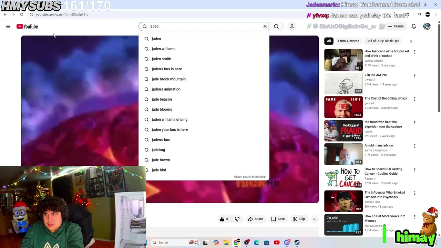Select the 'jaden your bus is here' suggestion
Screen dimensions: 441x248
pyautogui.click(x=204, y=130)
